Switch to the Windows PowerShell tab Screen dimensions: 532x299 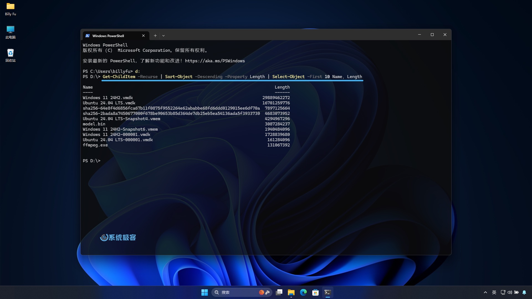click(116, 36)
